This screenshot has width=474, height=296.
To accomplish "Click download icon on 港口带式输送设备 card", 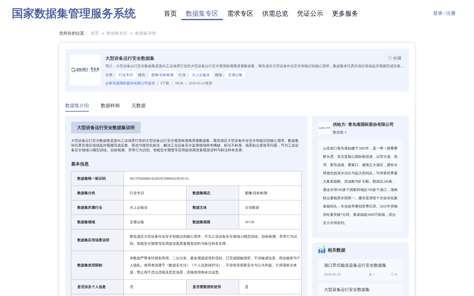I will coord(370,274).
